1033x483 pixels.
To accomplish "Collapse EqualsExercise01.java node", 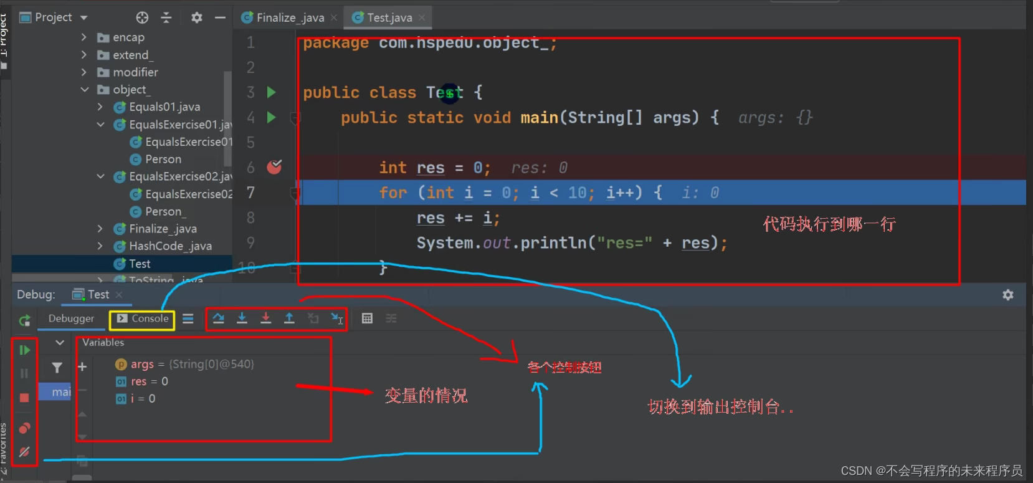I will pyautogui.click(x=100, y=125).
